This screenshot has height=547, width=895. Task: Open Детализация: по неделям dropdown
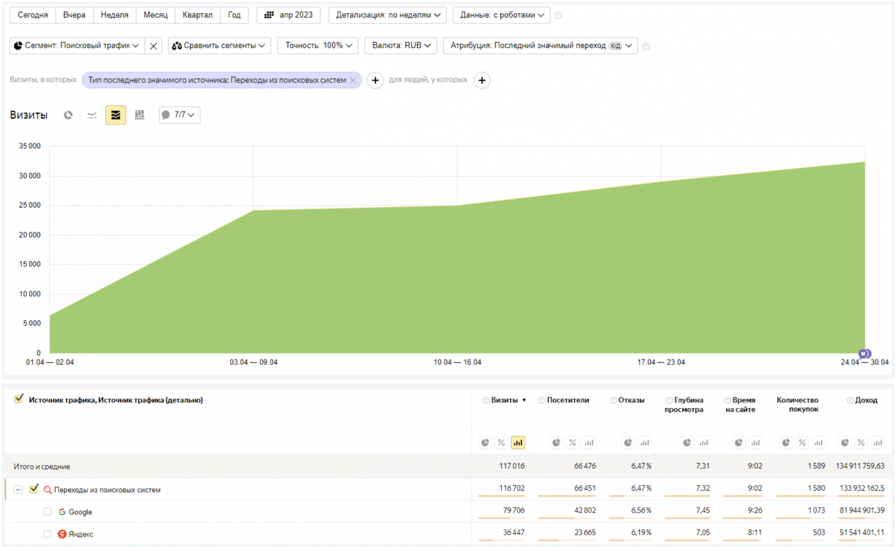(x=387, y=15)
